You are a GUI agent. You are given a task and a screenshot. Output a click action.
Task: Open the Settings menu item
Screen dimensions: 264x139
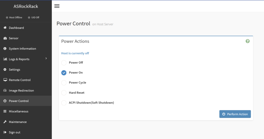pyautogui.click(x=26, y=69)
